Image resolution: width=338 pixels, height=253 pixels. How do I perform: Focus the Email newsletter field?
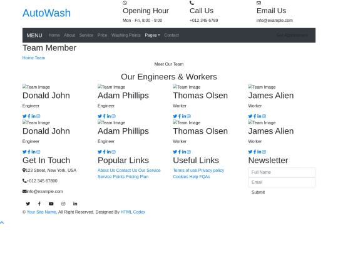282,182
